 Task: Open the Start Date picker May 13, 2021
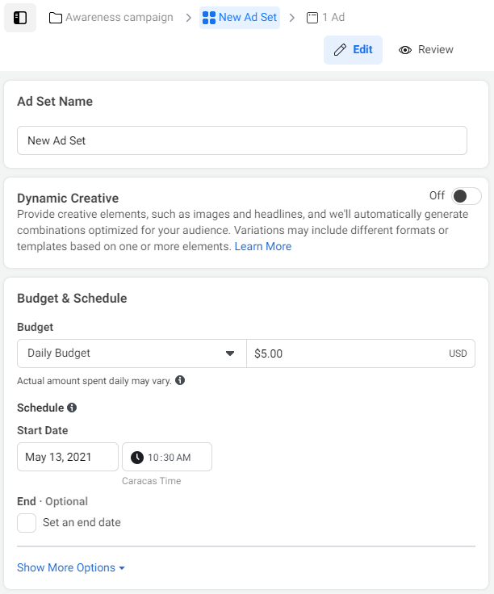coord(68,457)
